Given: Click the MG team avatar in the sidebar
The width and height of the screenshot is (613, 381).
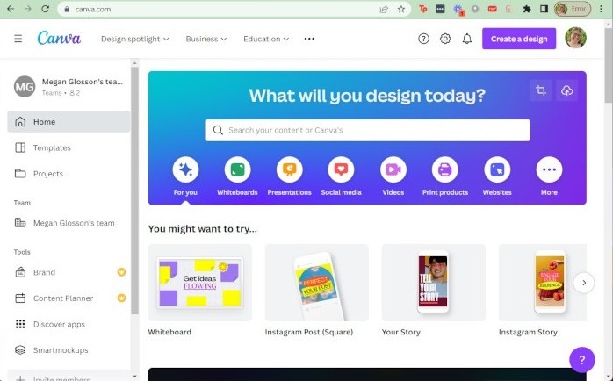Looking at the screenshot, I should [25, 86].
